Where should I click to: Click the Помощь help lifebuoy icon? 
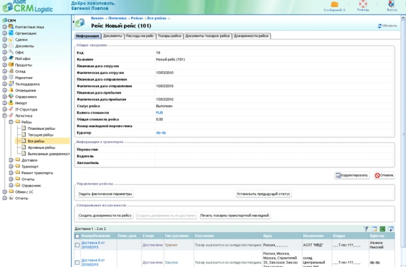[363, 5]
